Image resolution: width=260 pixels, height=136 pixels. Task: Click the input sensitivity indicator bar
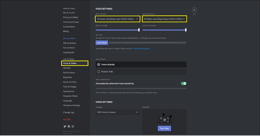pos(141,89)
